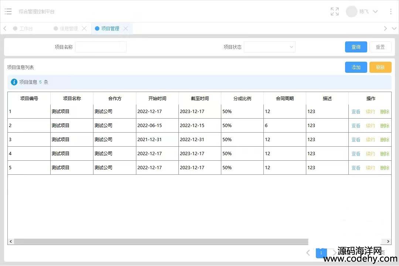Click the horizontal scrollbar thumb of table
This screenshot has width=399, height=266.
[161, 241]
